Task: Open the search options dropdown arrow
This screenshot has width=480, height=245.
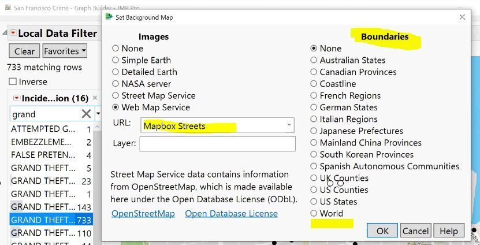Action: 98,114
